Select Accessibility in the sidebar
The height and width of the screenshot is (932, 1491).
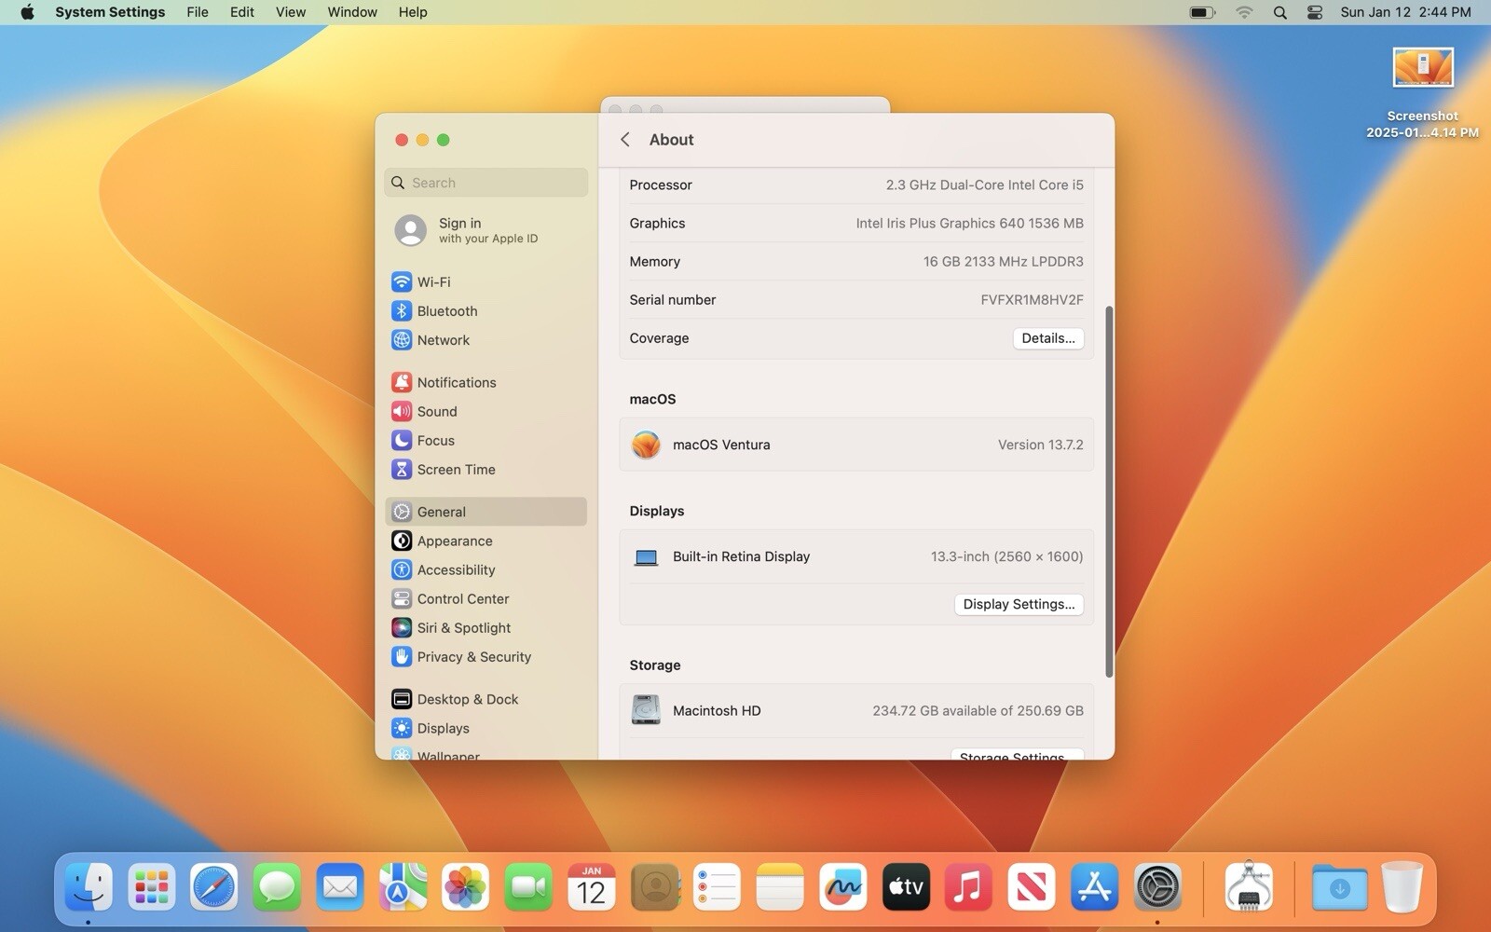point(456,569)
